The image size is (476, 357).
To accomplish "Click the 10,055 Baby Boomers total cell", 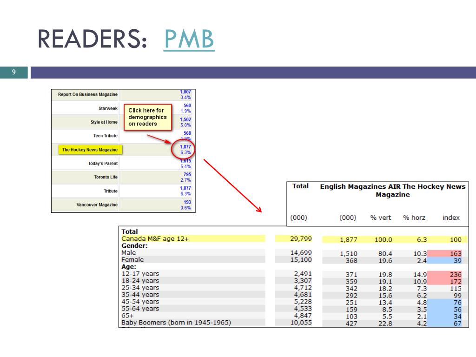I will click(301, 323).
